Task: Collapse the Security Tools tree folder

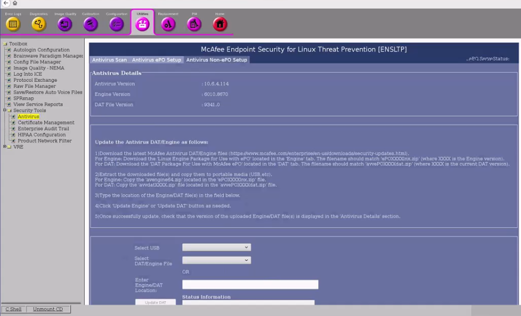Action: 5,110
